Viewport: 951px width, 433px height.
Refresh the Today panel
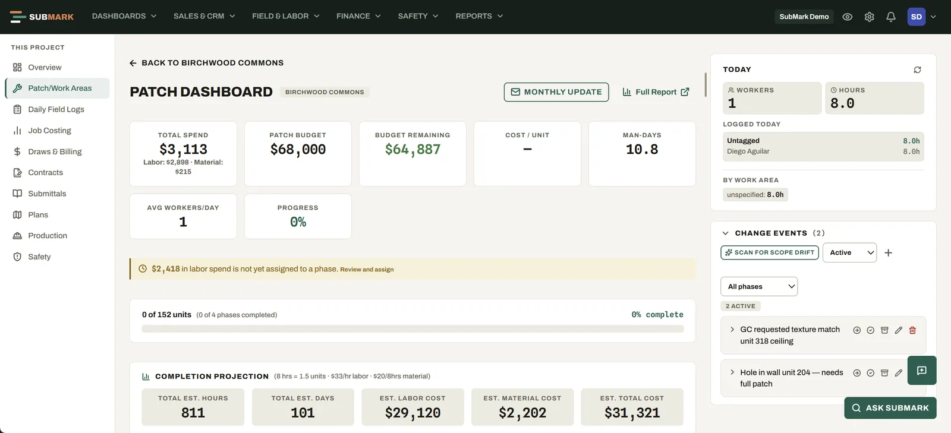click(917, 69)
